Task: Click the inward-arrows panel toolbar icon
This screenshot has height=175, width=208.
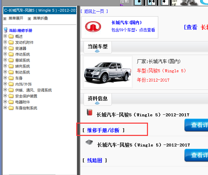Action: 152,2
